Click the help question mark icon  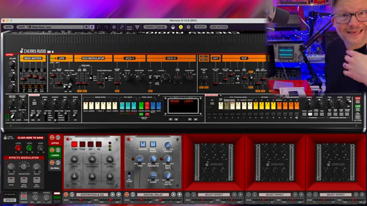(189, 27)
